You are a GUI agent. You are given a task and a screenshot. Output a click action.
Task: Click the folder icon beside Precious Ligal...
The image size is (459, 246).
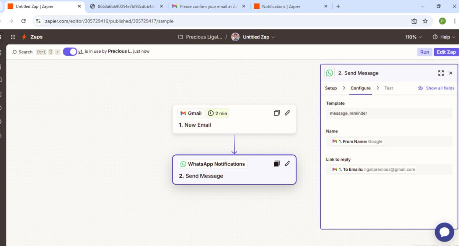pyautogui.click(x=181, y=37)
